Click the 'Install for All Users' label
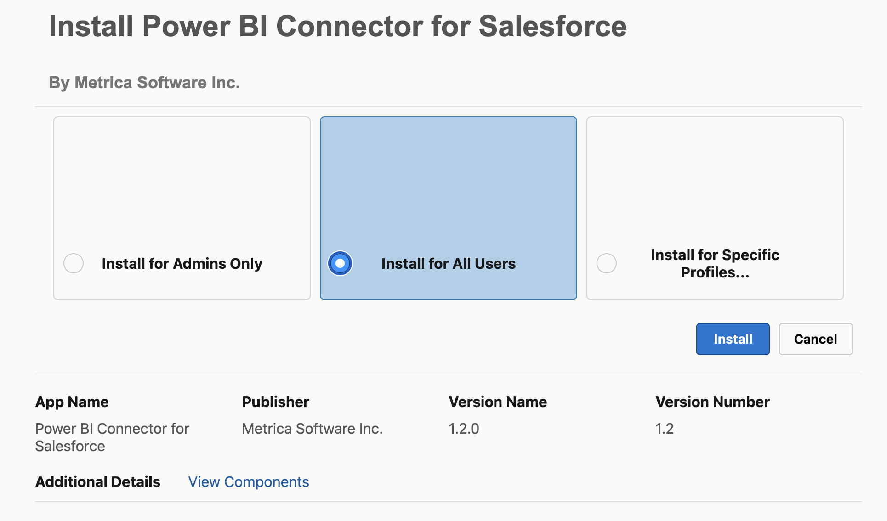 pos(449,264)
